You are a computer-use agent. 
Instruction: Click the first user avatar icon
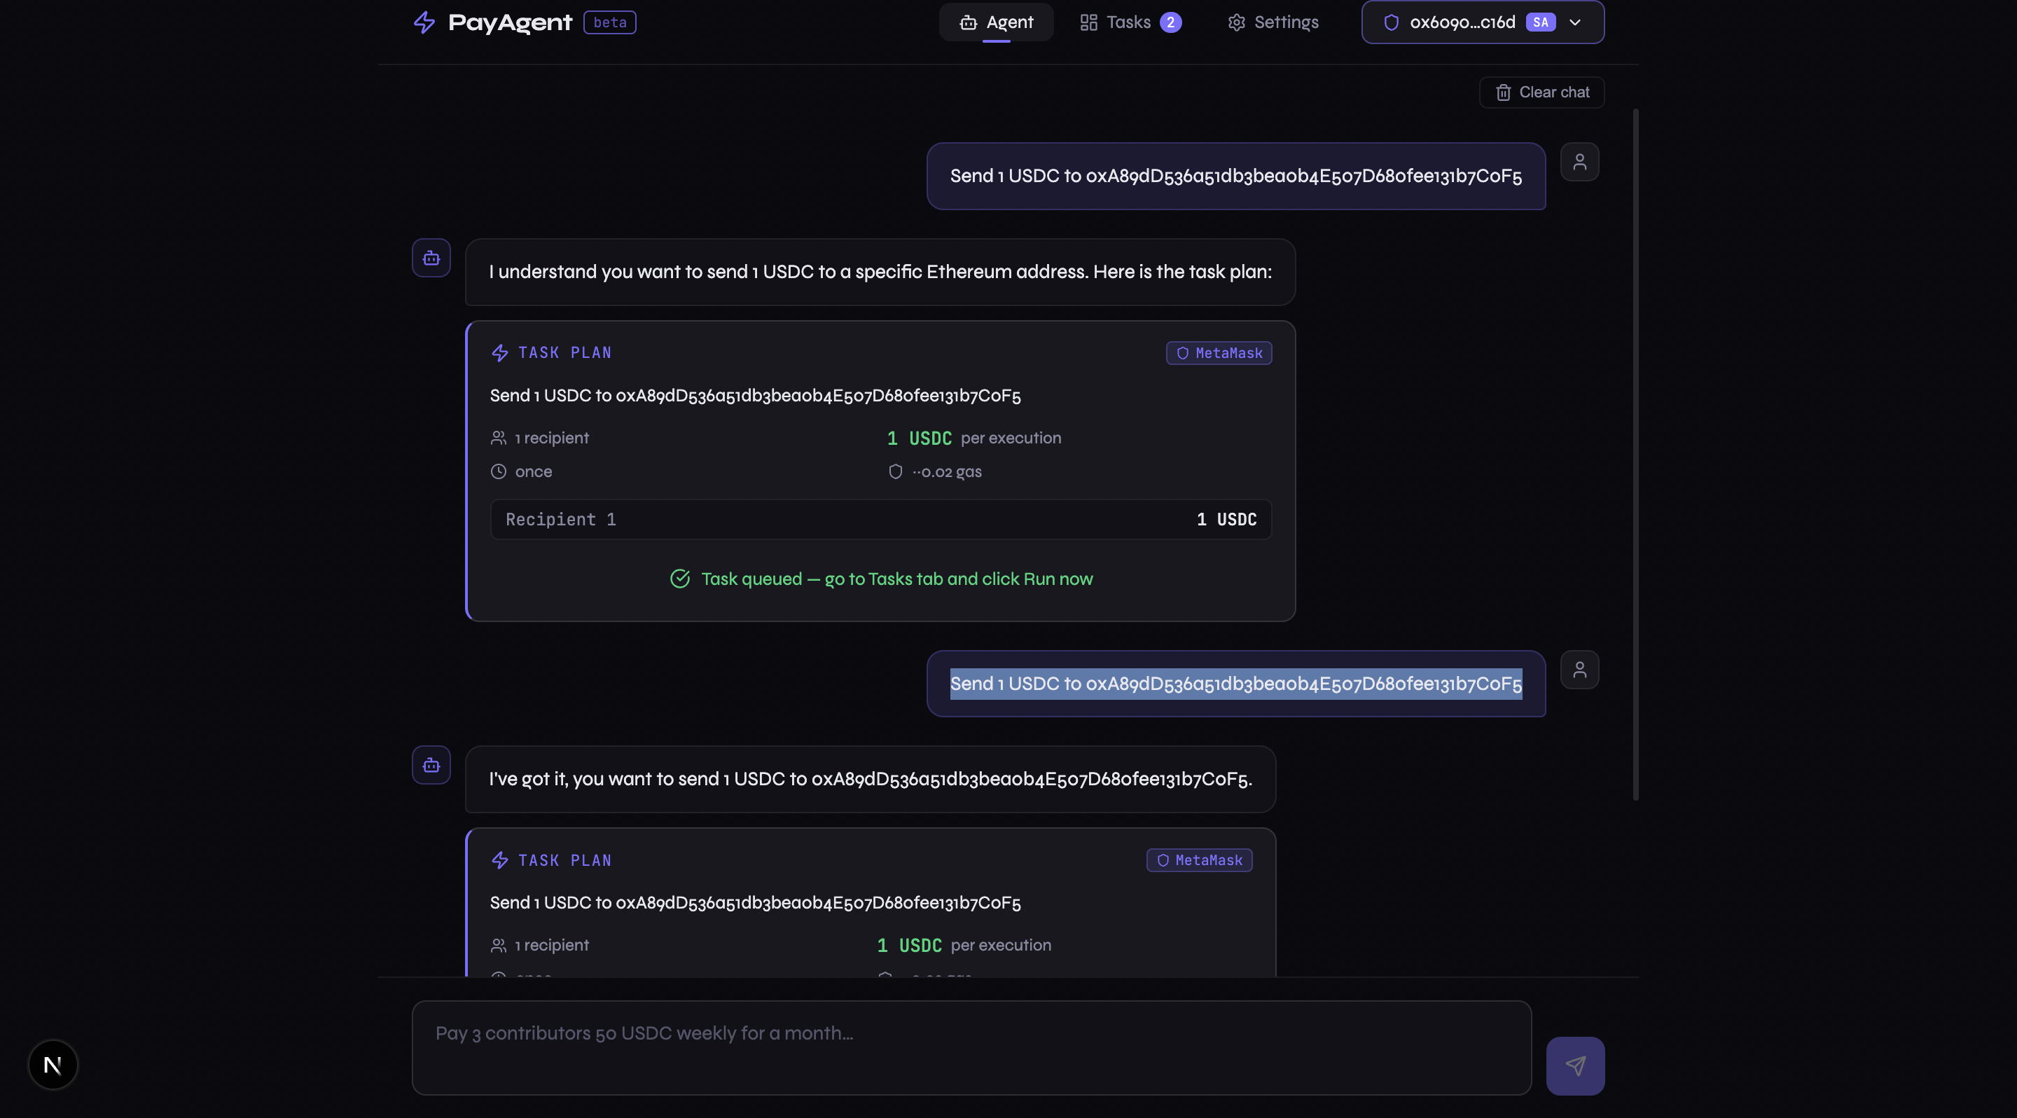[1579, 162]
